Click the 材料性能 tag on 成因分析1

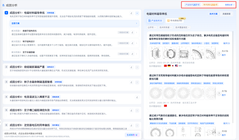pyautogui.click(x=51, y=13)
